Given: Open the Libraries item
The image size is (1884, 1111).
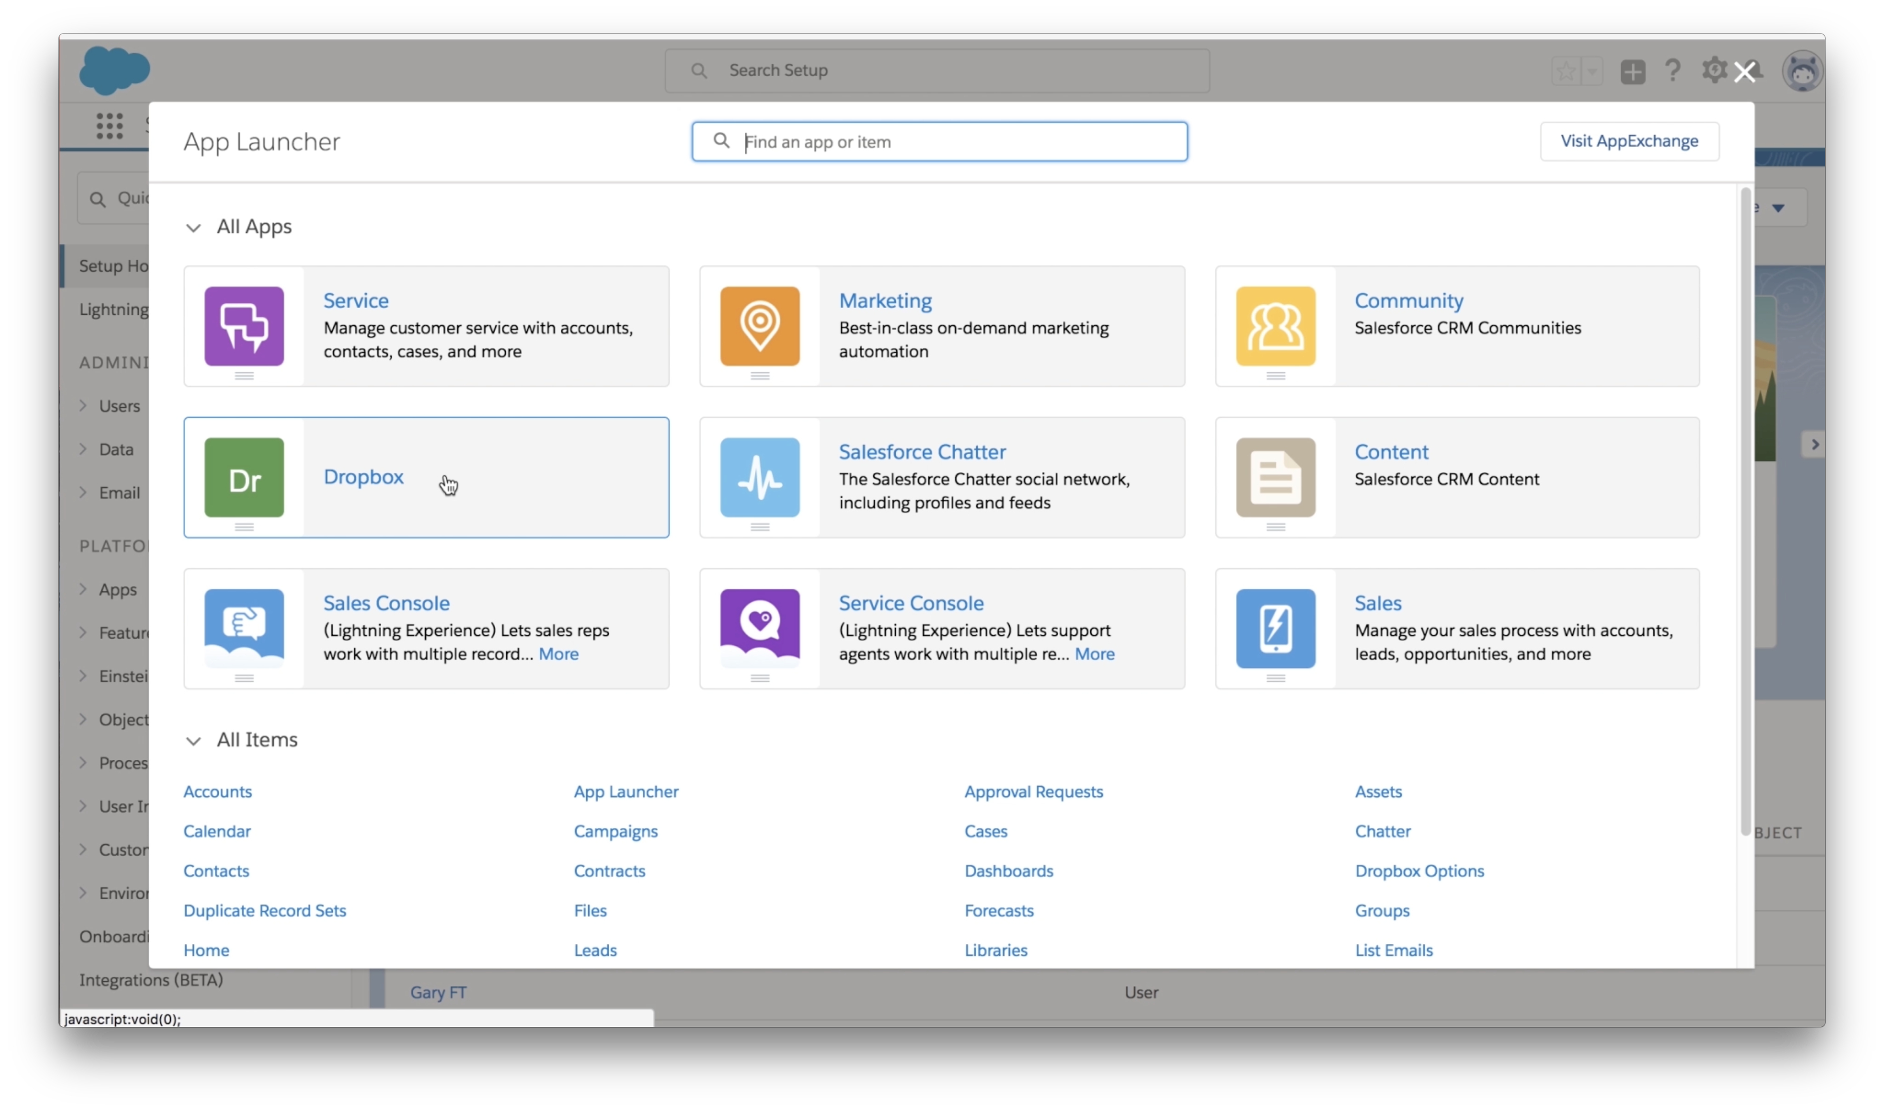Looking at the screenshot, I should (x=995, y=950).
